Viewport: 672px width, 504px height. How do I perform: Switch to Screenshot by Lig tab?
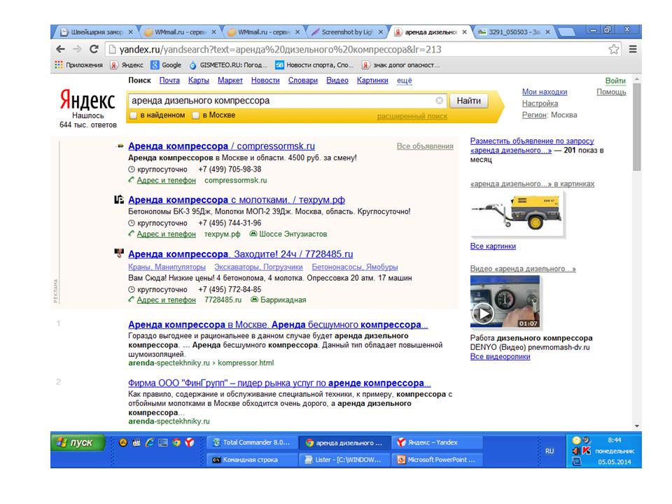tap(348, 32)
